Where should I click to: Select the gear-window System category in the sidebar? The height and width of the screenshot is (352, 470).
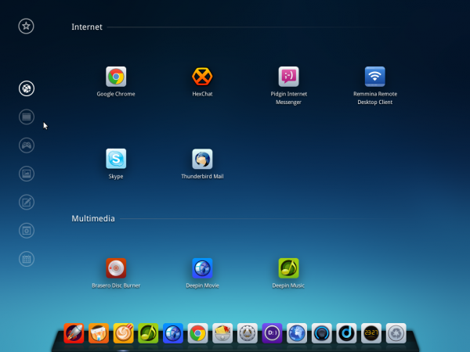(x=27, y=231)
